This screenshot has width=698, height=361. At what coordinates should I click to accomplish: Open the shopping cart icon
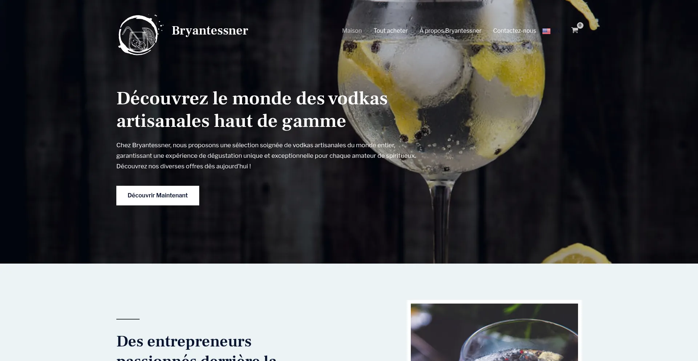574,31
